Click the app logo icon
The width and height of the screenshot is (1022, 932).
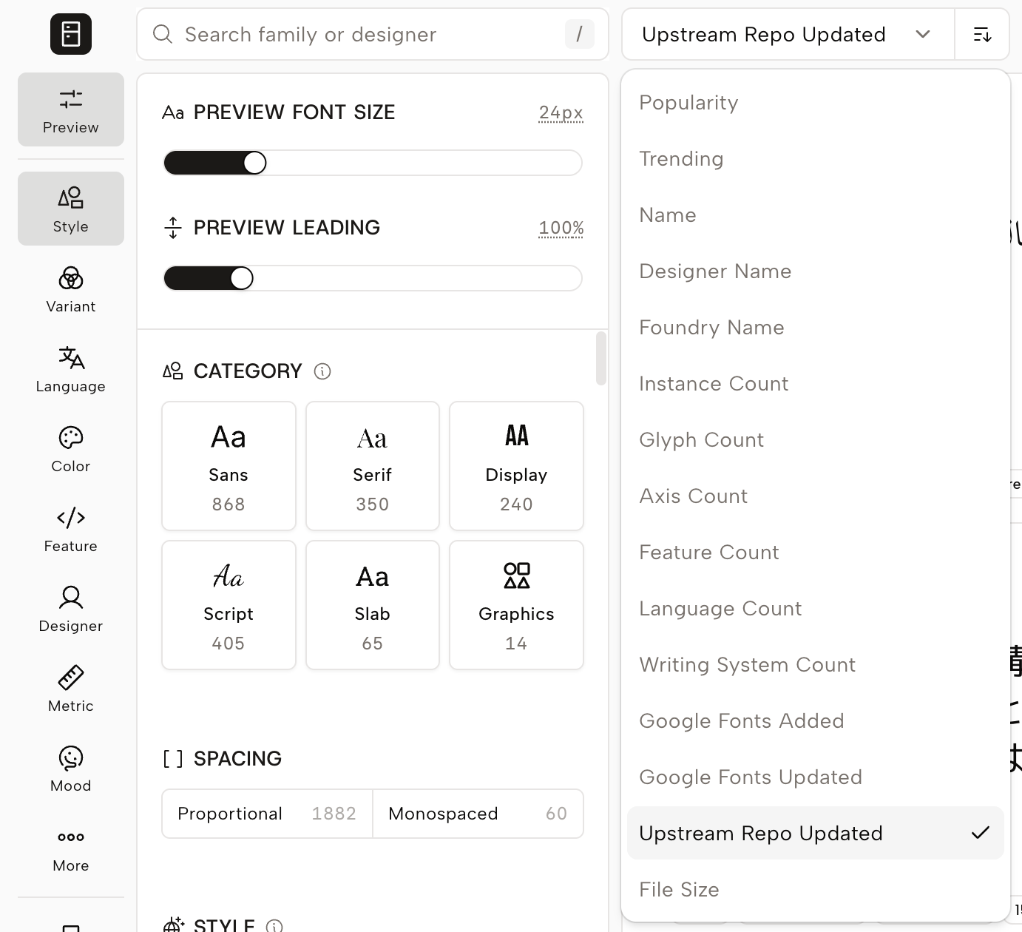[x=71, y=34]
